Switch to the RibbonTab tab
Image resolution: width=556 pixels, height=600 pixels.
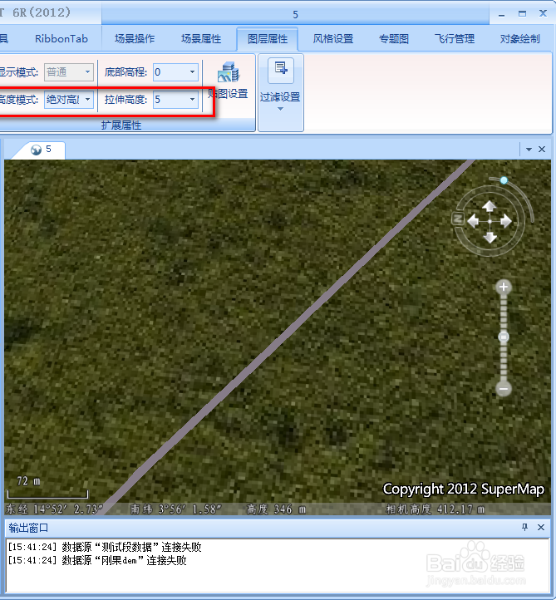(62, 39)
